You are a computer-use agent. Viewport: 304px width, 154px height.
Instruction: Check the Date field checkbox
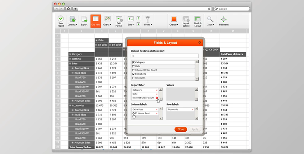pyautogui.click(x=133, y=66)
